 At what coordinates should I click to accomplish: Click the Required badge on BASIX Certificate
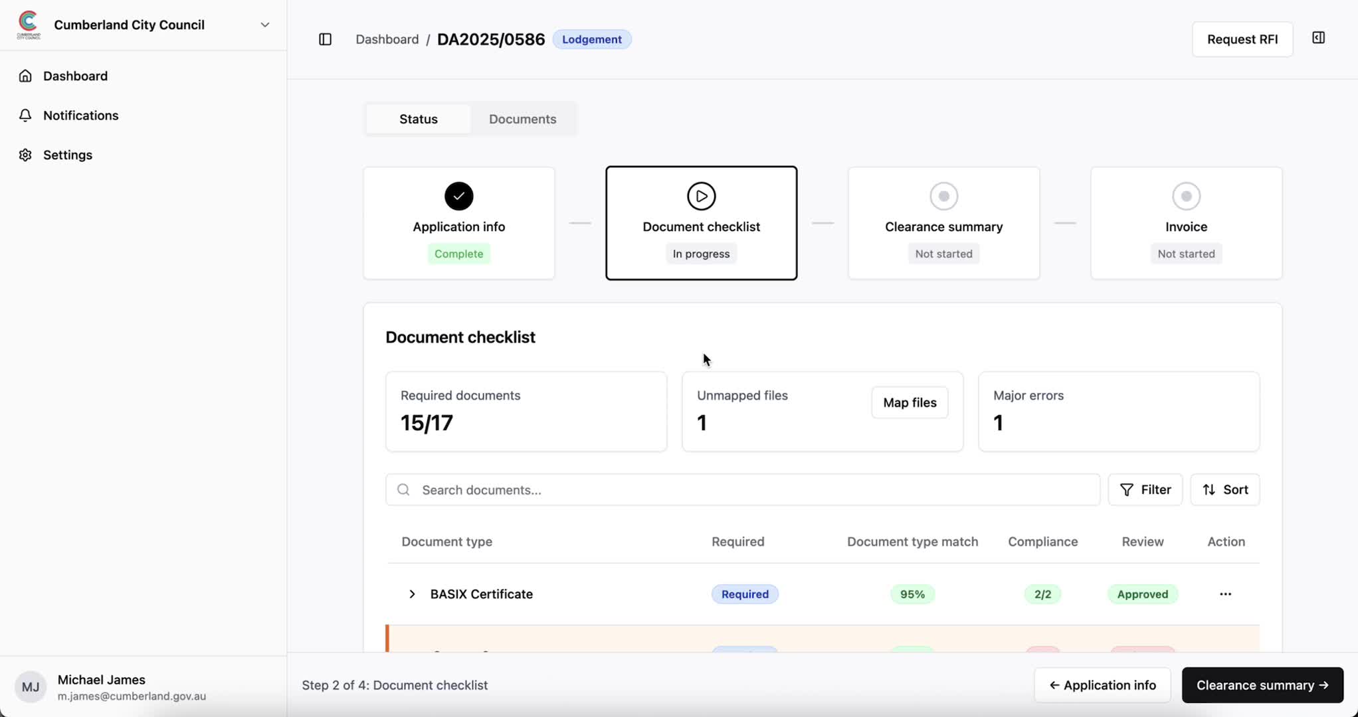point(745,594)
